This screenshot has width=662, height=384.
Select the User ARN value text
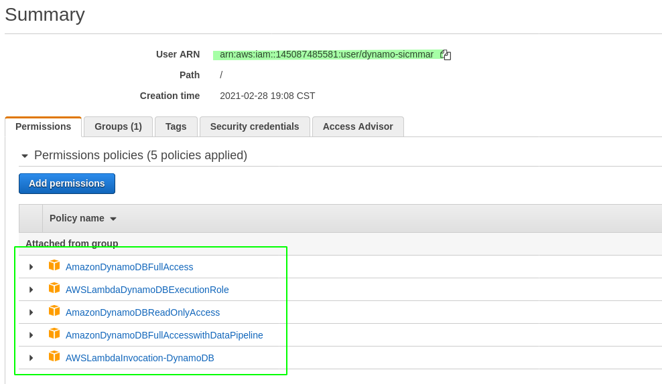(x=326, y=54)
